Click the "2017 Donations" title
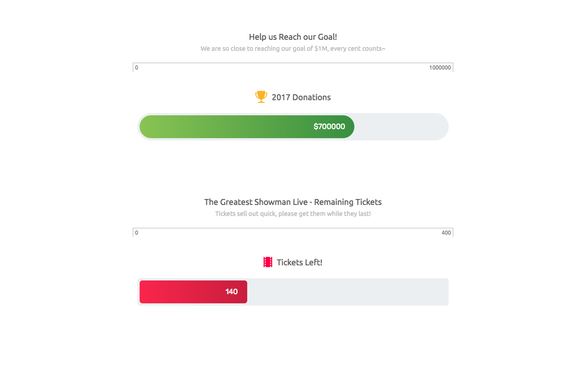 tap(301, 97)
